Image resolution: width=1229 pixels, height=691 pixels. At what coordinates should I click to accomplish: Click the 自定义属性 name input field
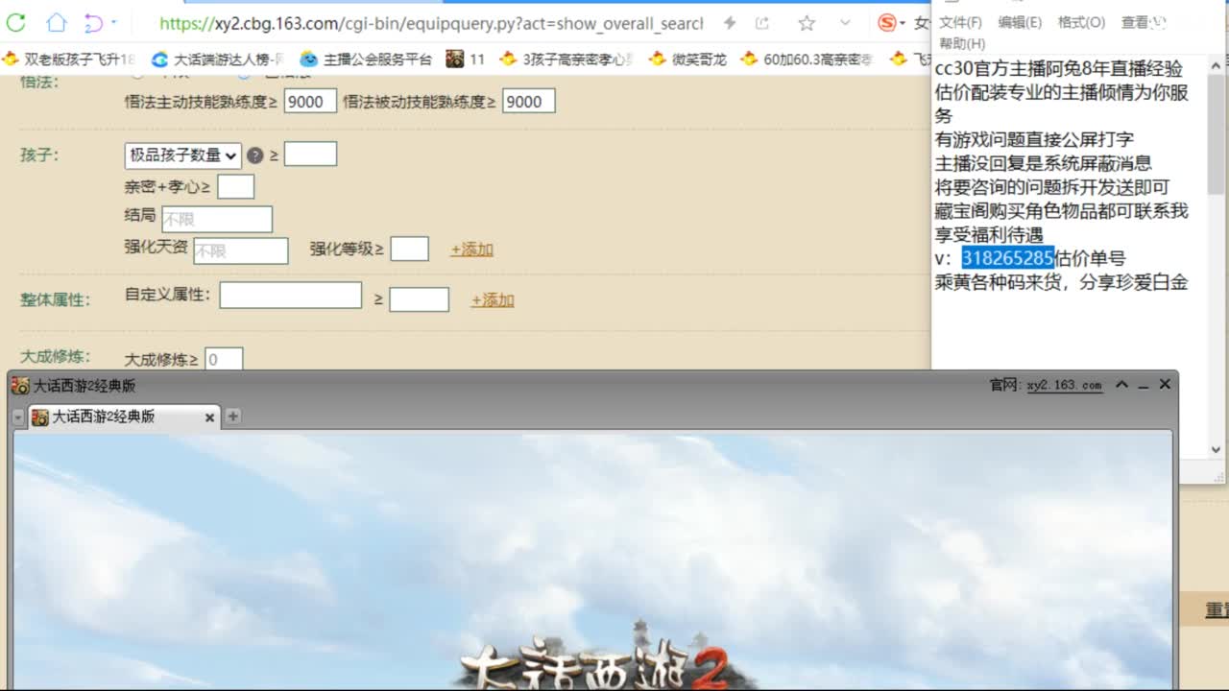point(291,295)
